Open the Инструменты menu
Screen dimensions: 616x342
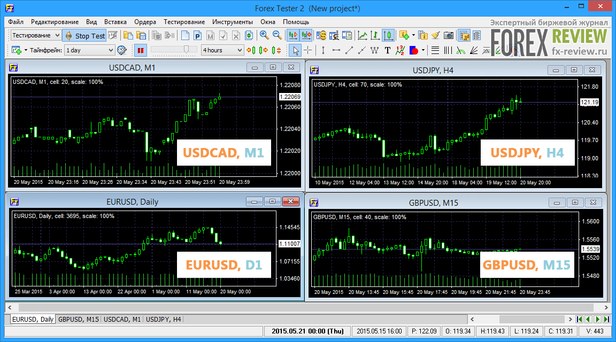click(x=233, y=22)
